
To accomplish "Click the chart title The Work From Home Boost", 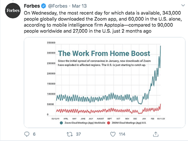I will pyautogui.click(x=104, y=53).
